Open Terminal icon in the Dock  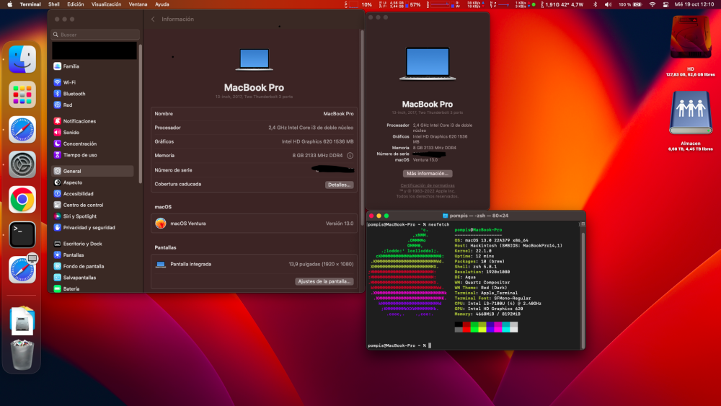[22, 234]
